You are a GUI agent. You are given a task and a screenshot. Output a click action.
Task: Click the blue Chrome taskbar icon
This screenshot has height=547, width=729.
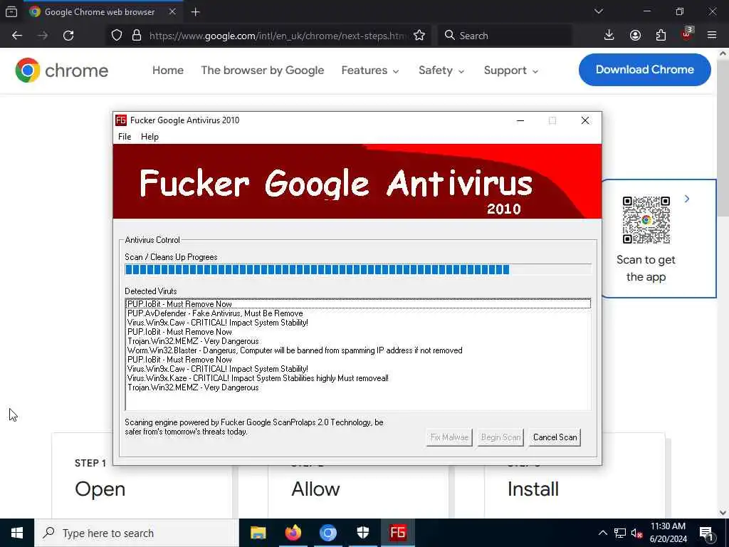click(x=327, y=533)
